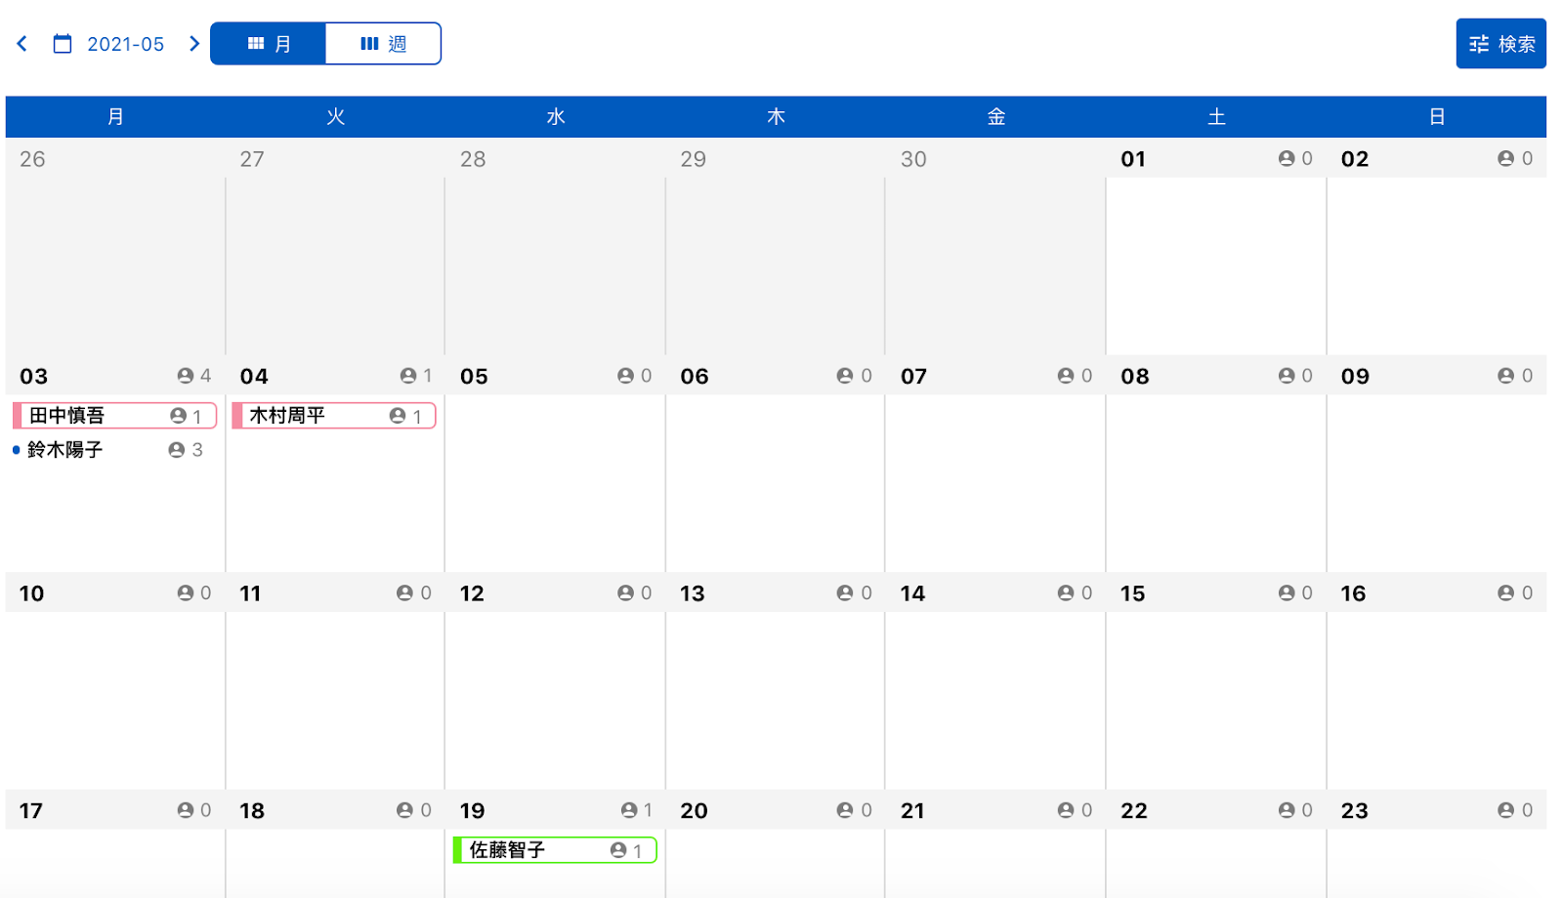This screenshot has width=1563, height=898.
Task: Click person count icon for day 22
Action: pyautogui.click(x=1287, y=810)
